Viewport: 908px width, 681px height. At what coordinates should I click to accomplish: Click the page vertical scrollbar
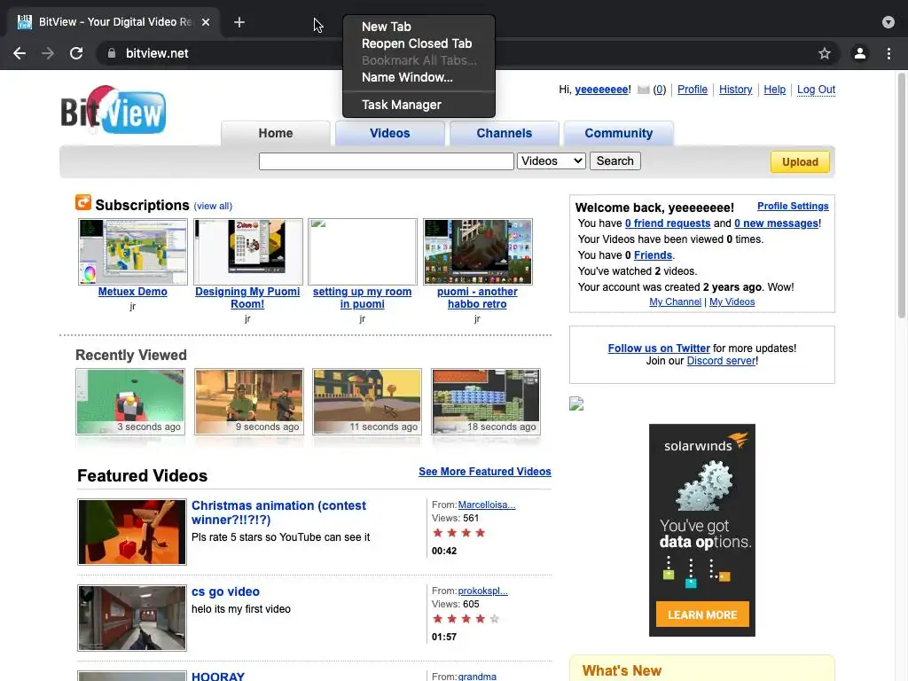[x=902, y=197]
